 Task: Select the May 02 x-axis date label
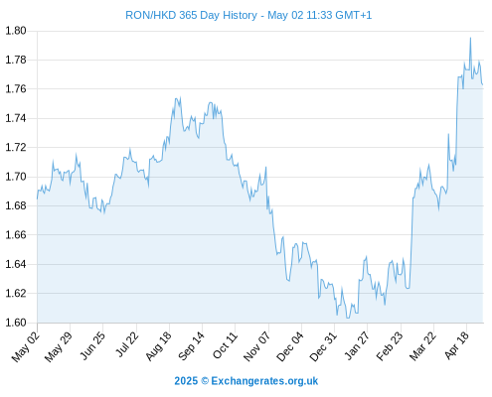click(26, 346)
